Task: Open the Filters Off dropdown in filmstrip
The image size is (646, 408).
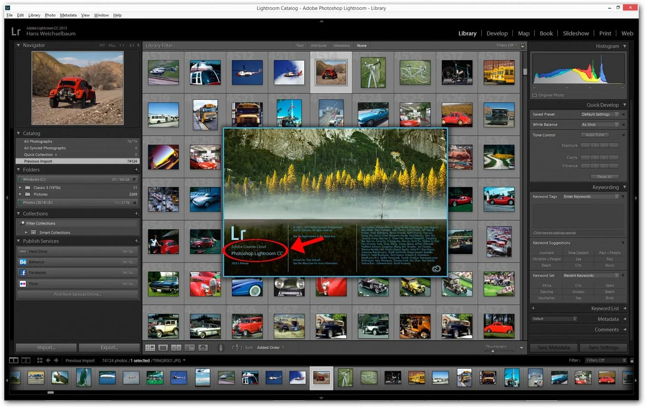Action: click(606, 361)
